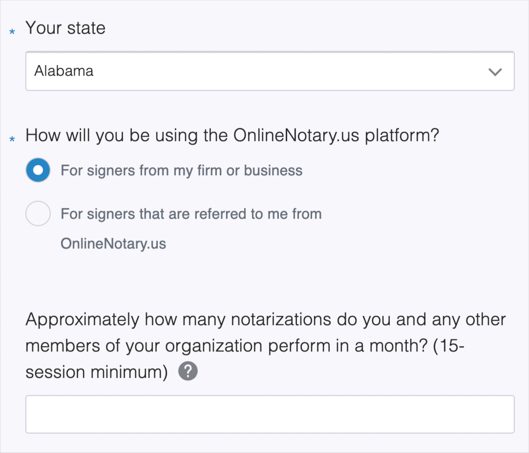Click the 'Your state' field label

65,28
